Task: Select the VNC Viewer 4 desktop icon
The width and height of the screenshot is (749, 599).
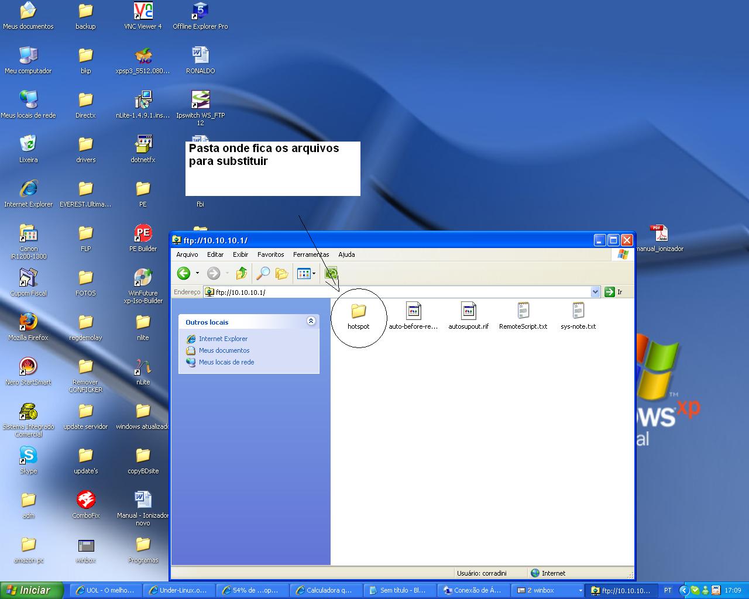Action: coord(143,16)
